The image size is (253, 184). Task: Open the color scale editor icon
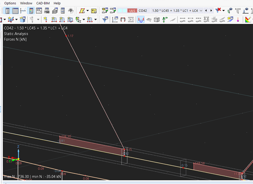coord(248,20)
